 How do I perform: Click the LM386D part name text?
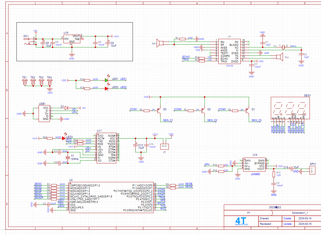tap(255, 174)
